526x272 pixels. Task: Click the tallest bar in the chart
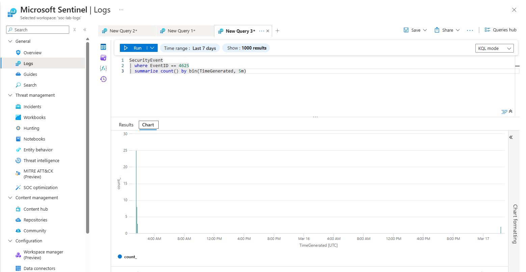(136, 192)
